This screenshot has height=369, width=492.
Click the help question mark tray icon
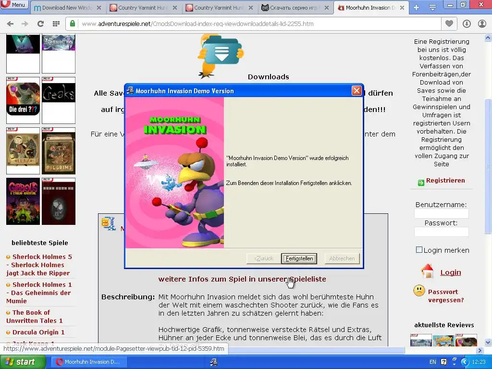pos(443,362)
